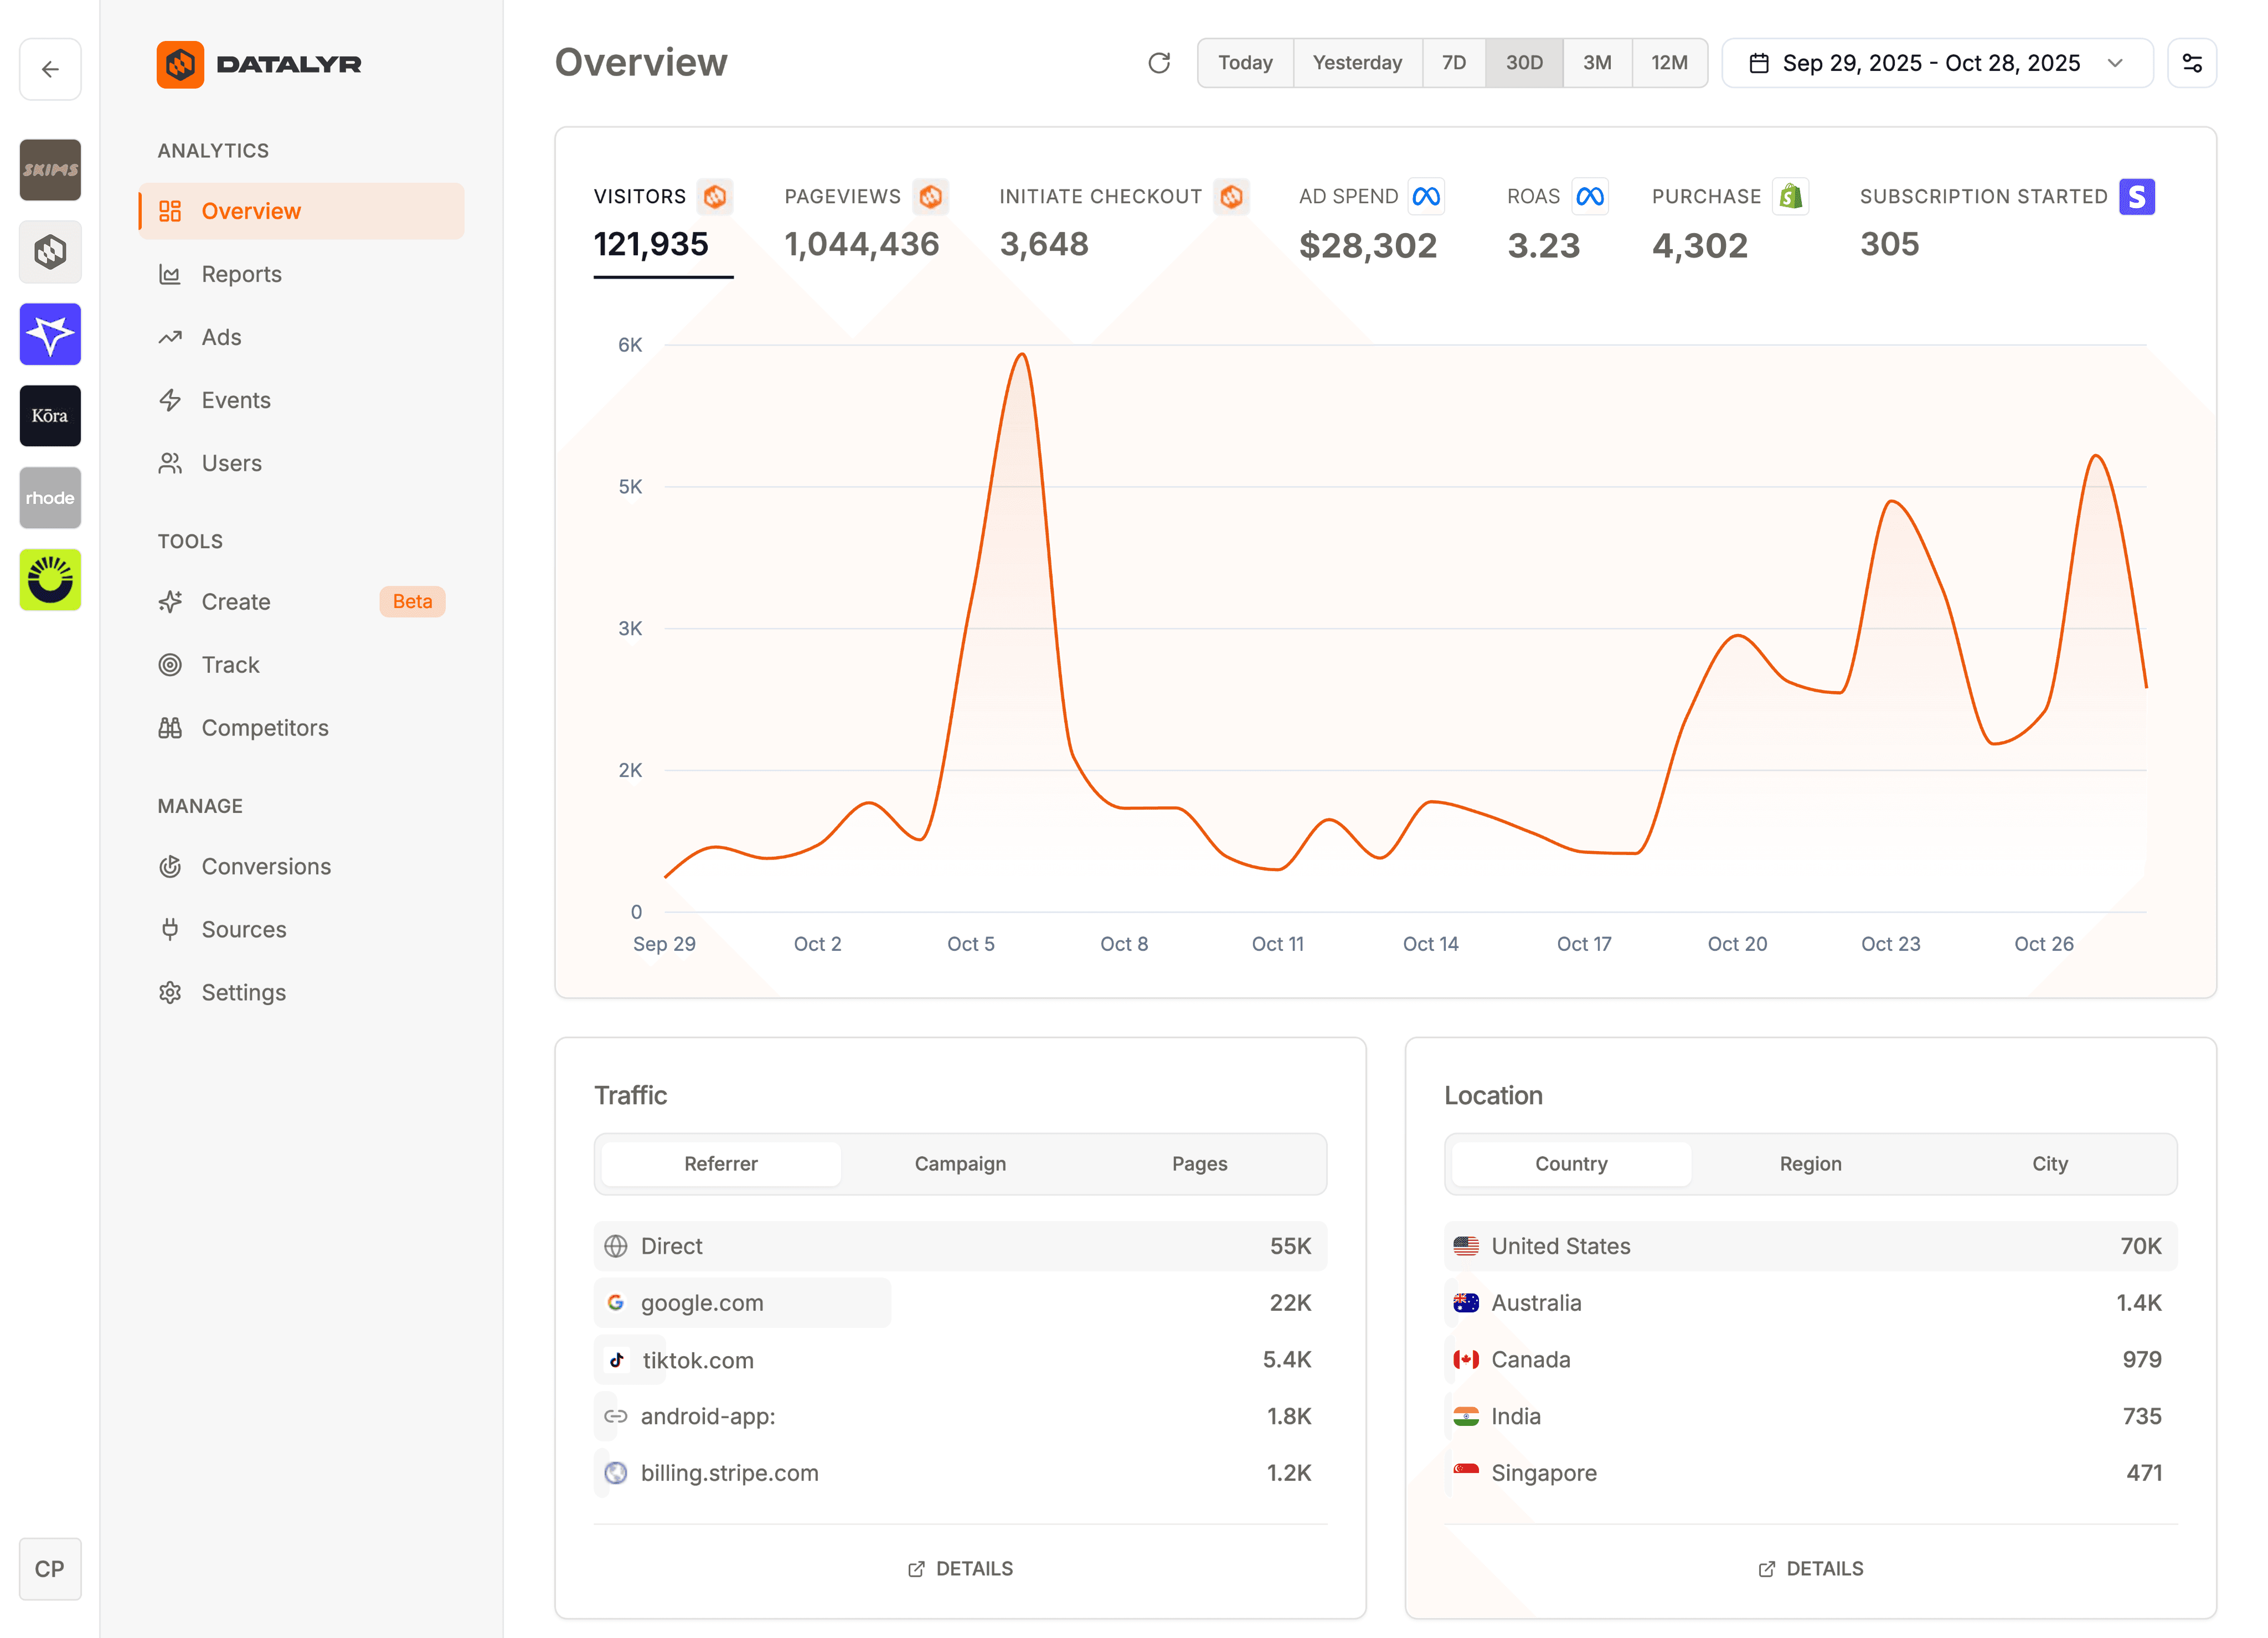Switch Traffic panel to Campaign tab
The width and height of the screenshot is (2268, 1638).
coord(960,1163)
